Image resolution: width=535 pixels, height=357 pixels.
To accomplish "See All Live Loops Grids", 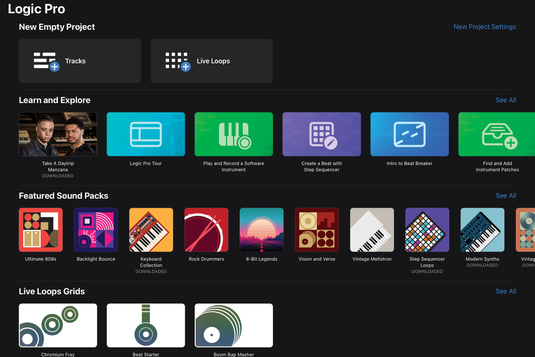I will 505,291.
